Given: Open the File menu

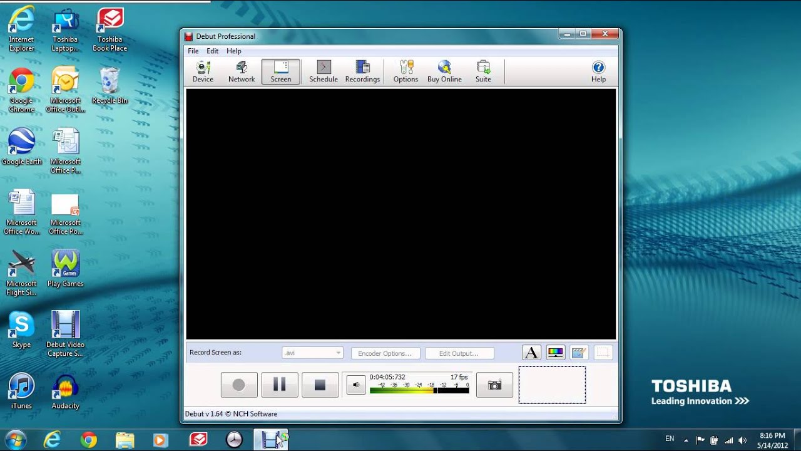Looking at the screenshot, I should (193, 51).
